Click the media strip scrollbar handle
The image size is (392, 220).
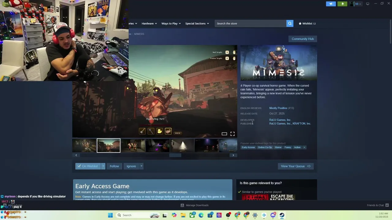point(175,155)
